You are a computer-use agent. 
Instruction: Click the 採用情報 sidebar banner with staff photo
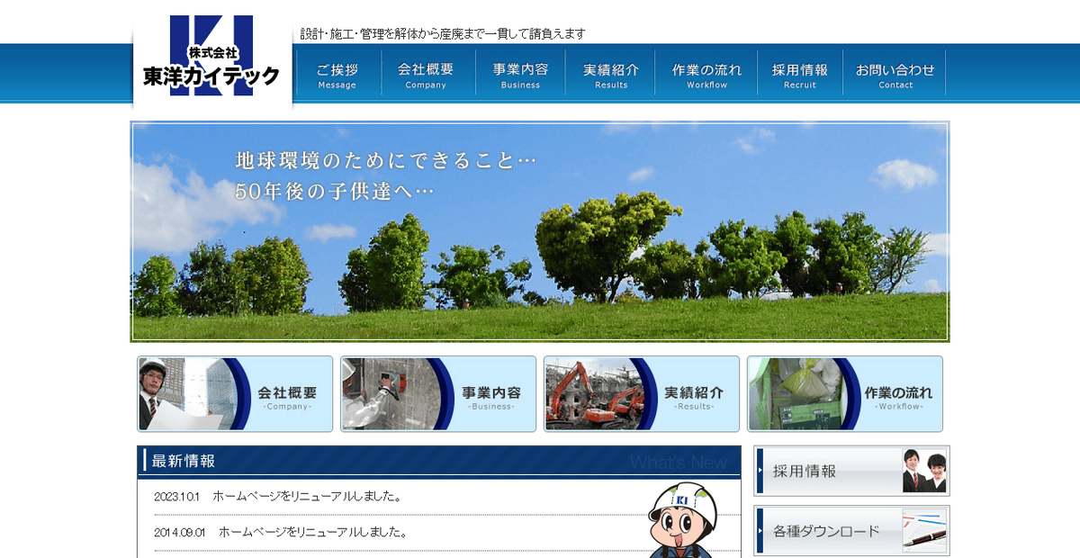[850, 470]
